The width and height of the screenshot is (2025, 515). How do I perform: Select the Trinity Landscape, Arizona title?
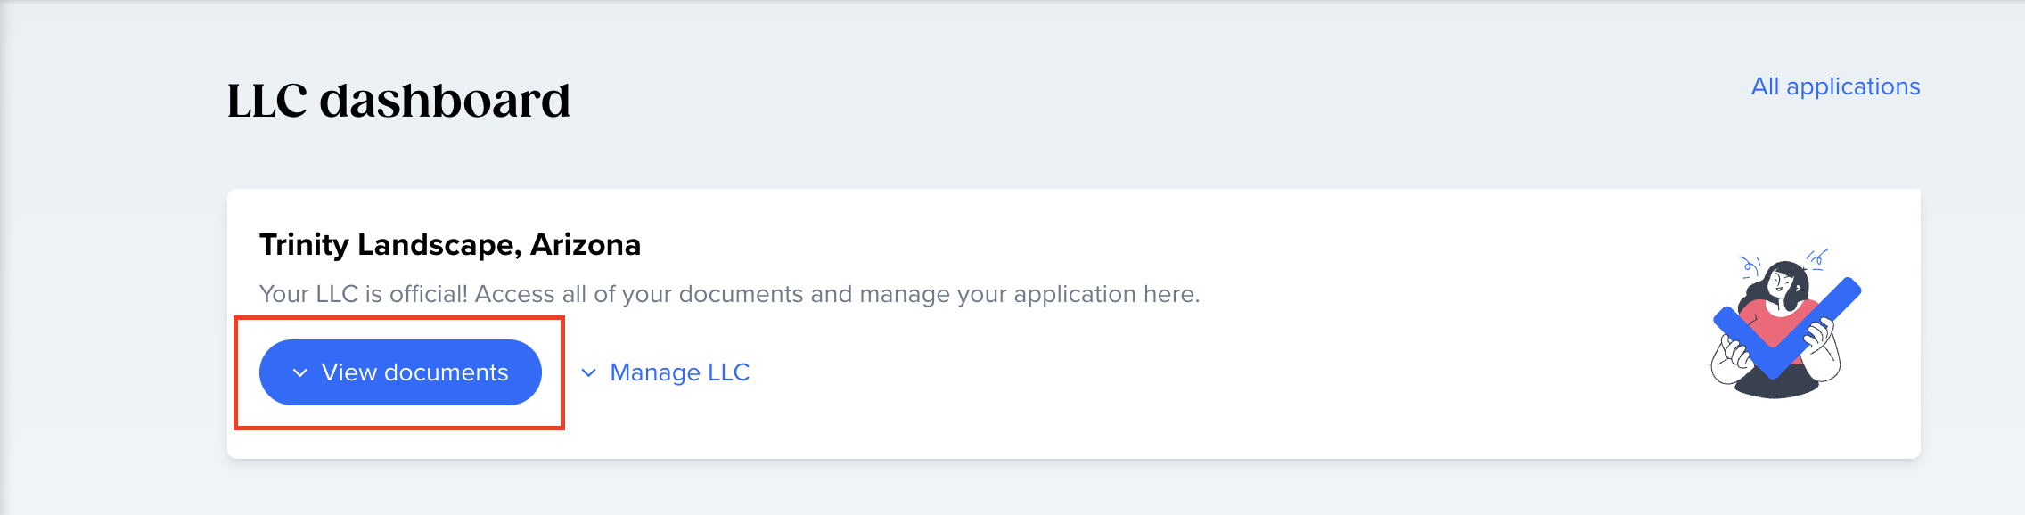coord(450,244)
